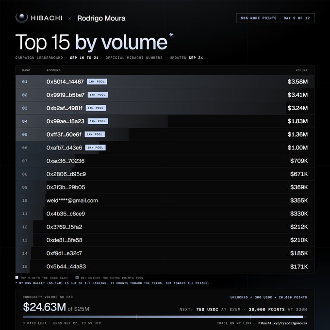Click the ACCOUNT column header
The image size is (330, 330).
pyautogui.click(x=53, y=70)
